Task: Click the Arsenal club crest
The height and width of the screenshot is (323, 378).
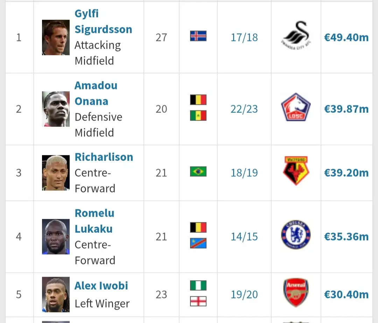Action: [296, 293]
